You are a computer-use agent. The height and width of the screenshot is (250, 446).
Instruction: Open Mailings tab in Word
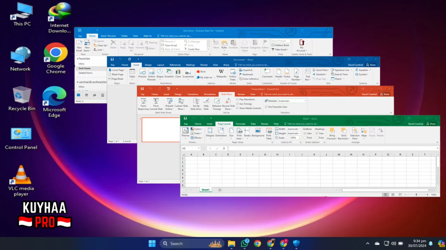click(191, 65)
